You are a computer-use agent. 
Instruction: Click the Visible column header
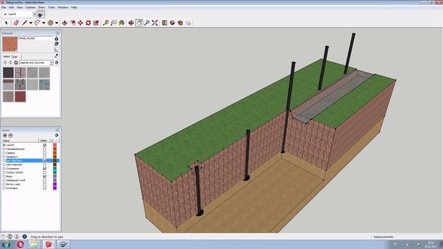pos(44,140)
